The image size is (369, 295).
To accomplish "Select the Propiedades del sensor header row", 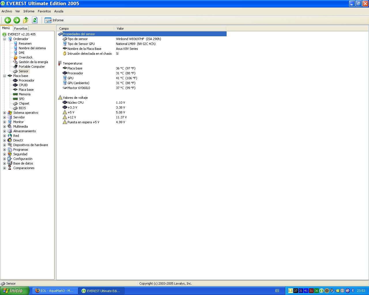I will click(142, 34).
